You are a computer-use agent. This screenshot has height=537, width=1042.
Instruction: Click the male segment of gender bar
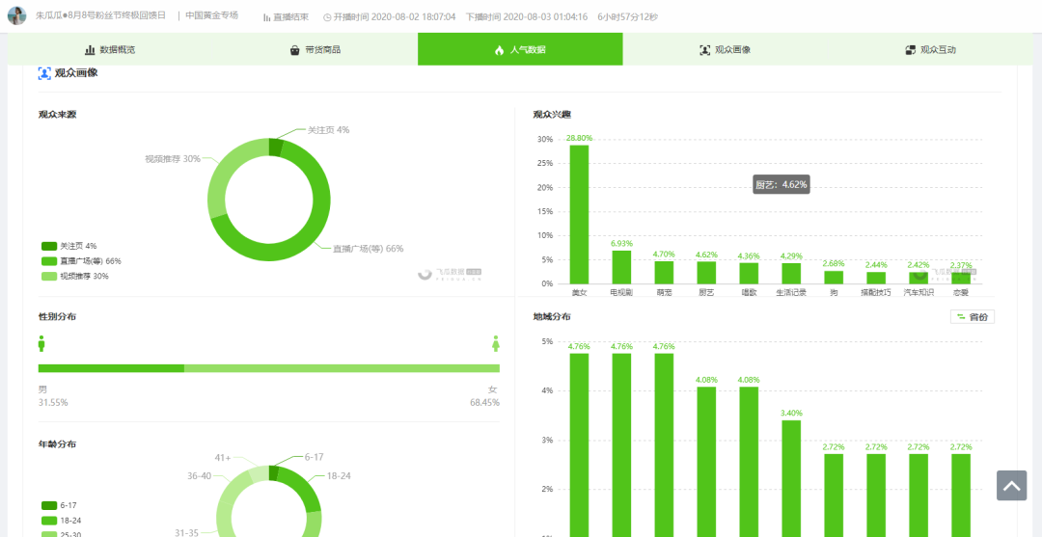(111, 368)
